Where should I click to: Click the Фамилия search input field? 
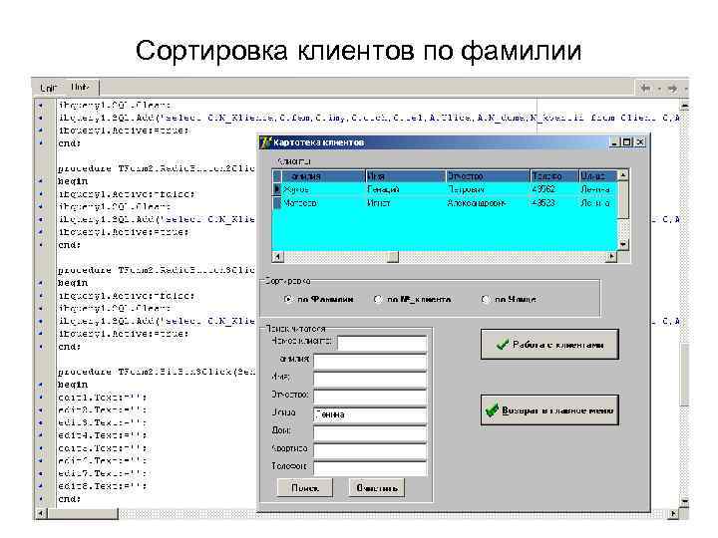370,362
